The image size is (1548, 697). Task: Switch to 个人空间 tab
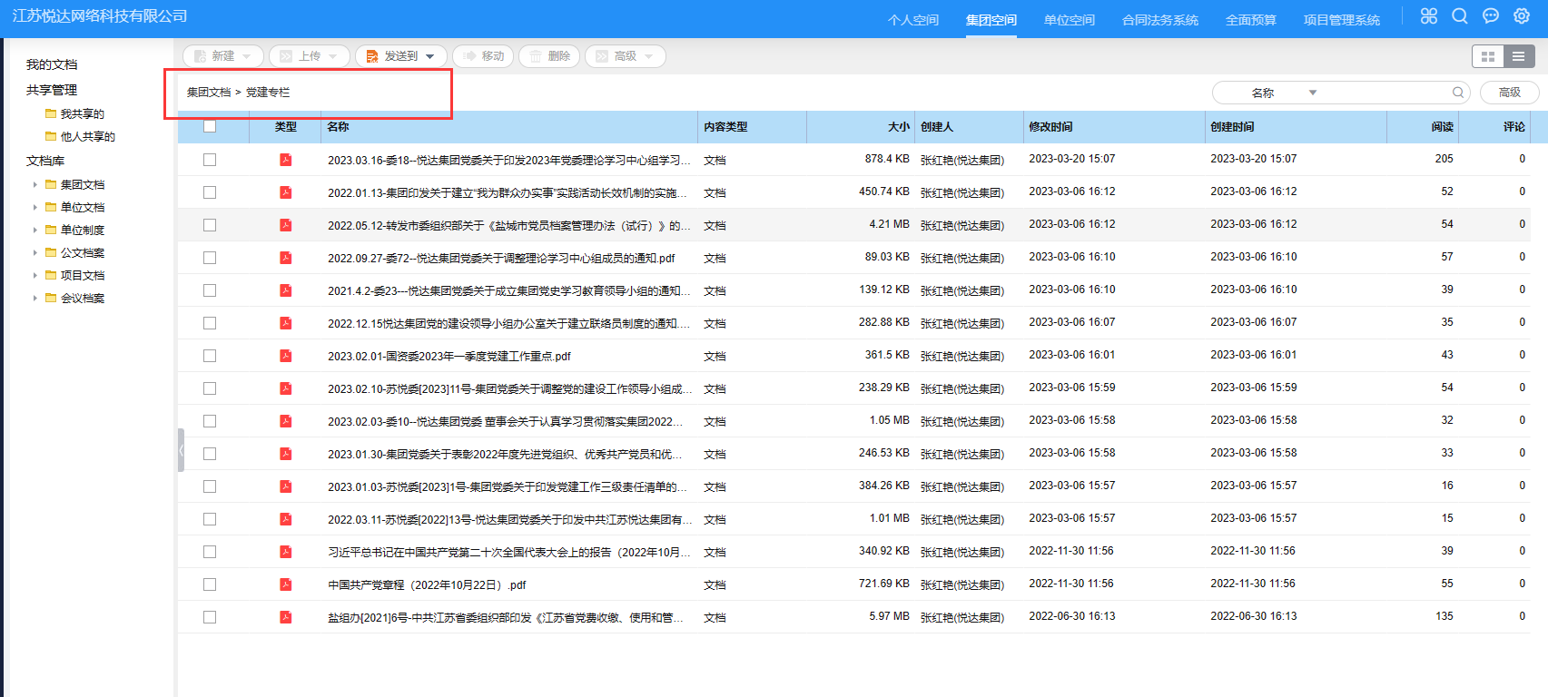tap(912, 20)
